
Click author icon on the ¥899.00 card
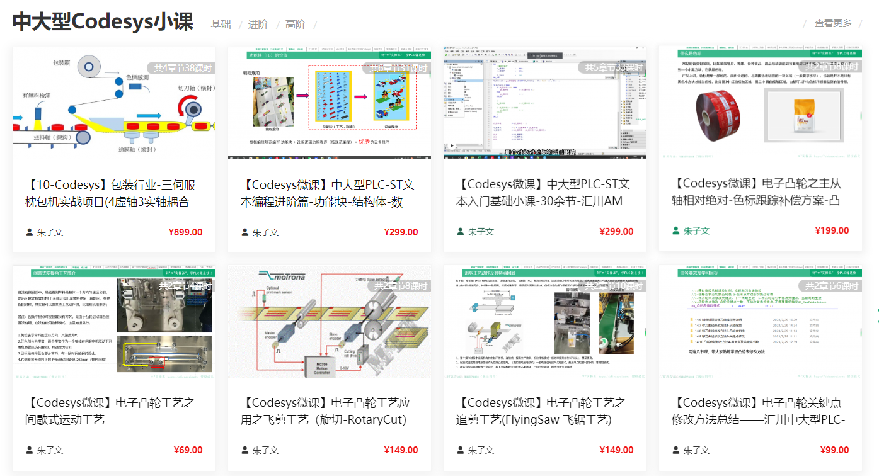point(29,232)
